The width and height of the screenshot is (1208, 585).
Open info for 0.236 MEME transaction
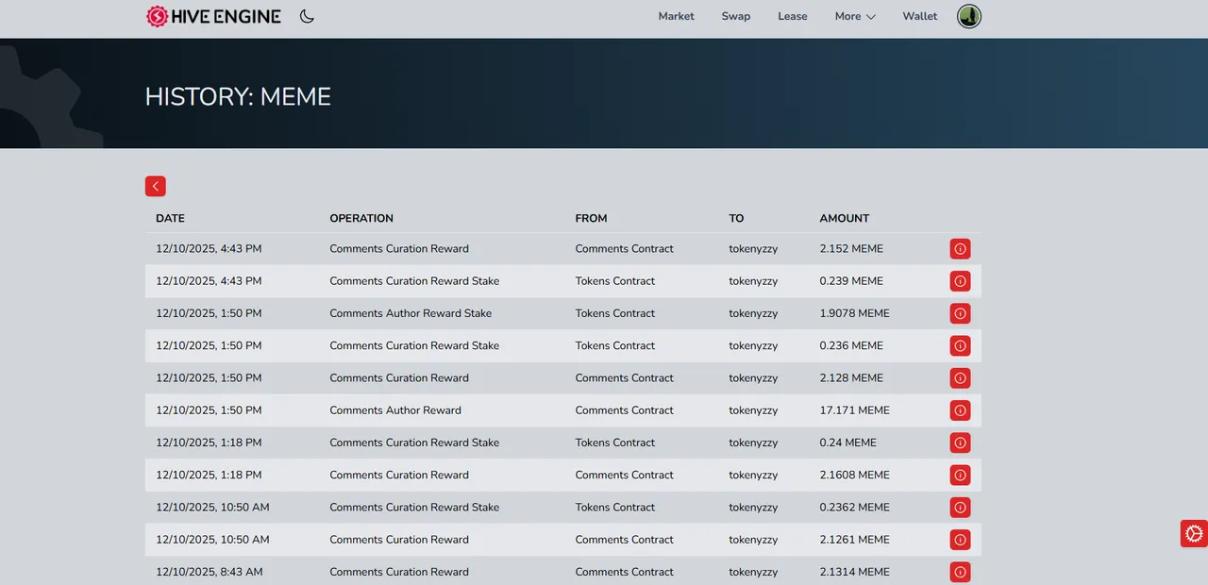[960, 345]
